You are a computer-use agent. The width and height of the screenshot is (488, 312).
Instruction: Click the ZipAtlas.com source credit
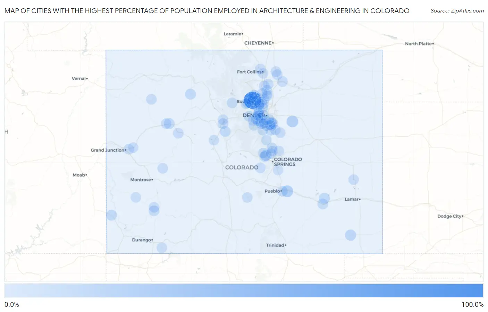coord(457,11)
